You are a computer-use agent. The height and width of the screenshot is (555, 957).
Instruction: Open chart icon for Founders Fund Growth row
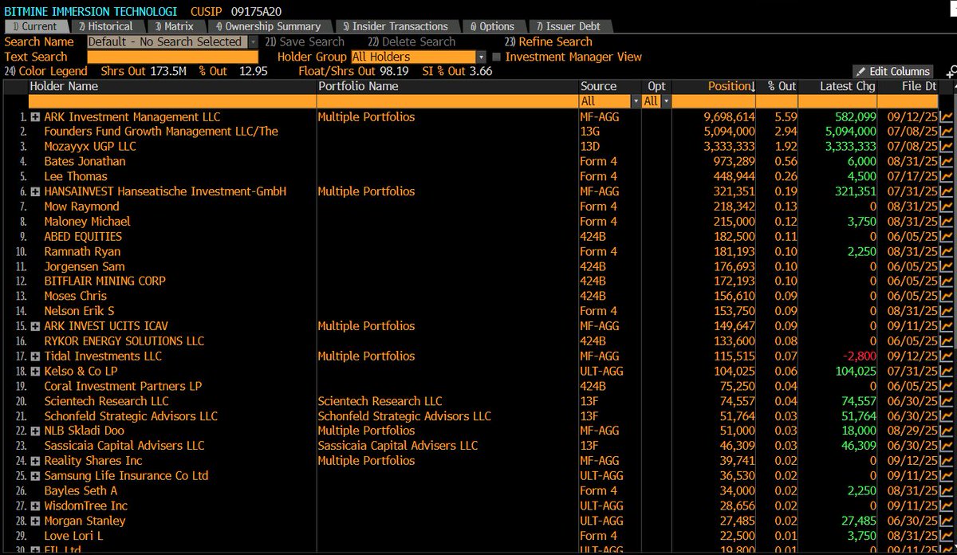(x=947, y=132)
